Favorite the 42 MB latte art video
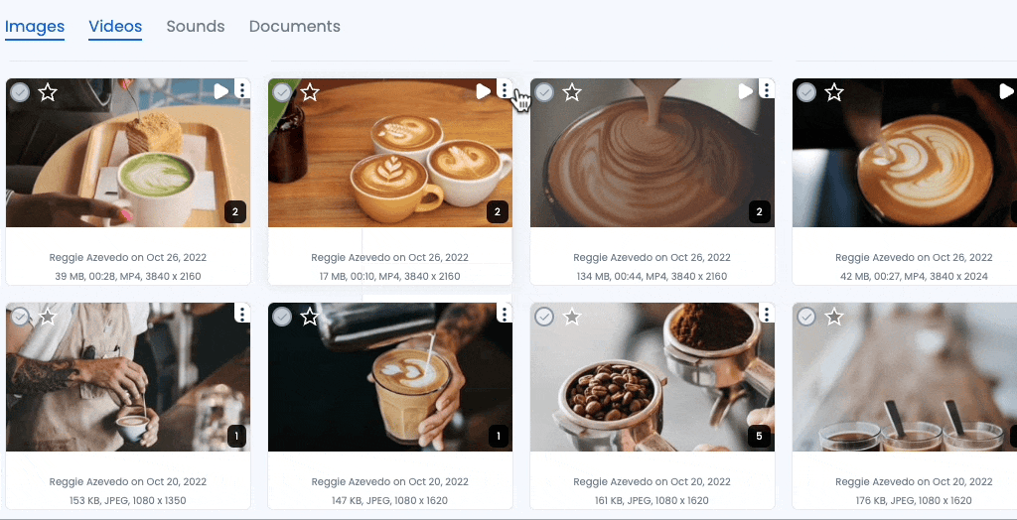 pyautogui.click(x=834, y=92)
